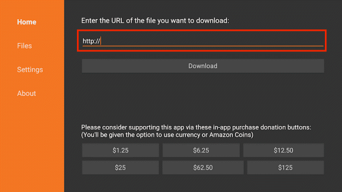The image size is (342, 192).
Task: Select the About menu item
Action: pyautogui.click(x=26, y=93)
